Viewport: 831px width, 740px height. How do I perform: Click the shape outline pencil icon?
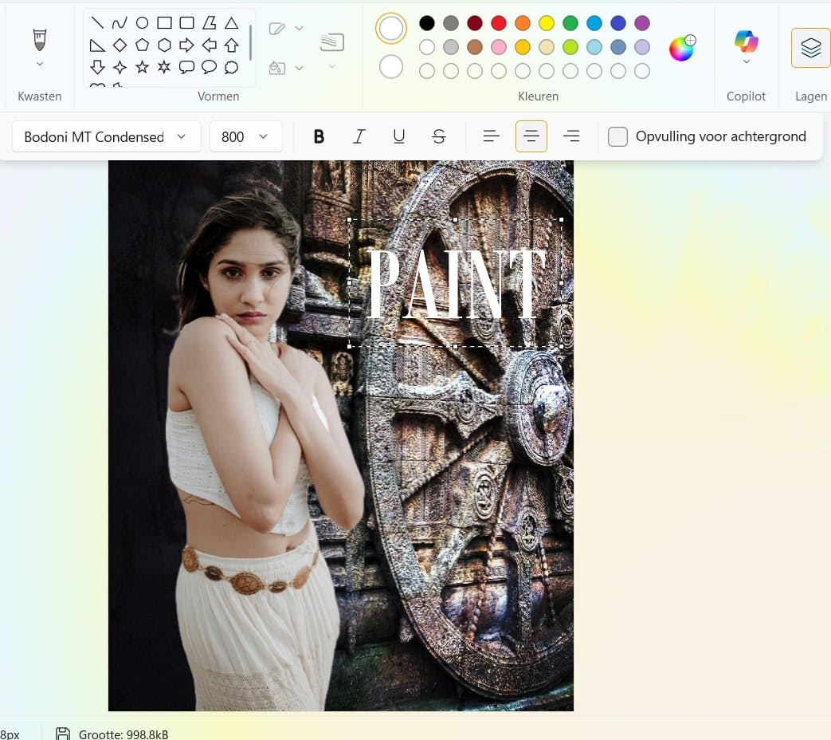277,28
